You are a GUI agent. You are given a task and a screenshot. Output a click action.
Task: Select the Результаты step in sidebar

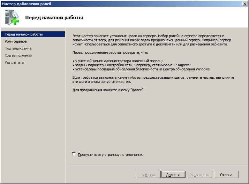(15, 62)
